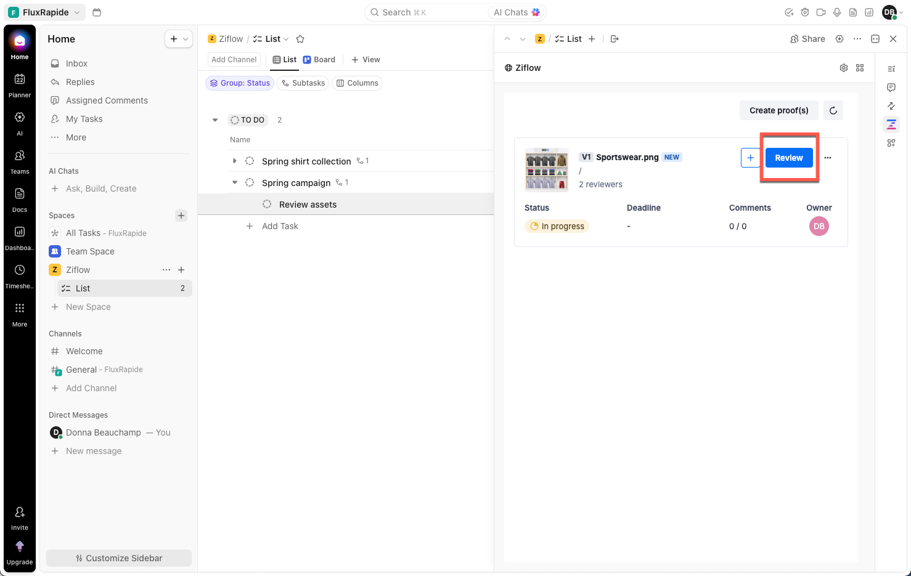This screenshot has width=911, height=576.
Task: Expand the Spring shirt collection subtasks
Action: (x=234, y=161)
